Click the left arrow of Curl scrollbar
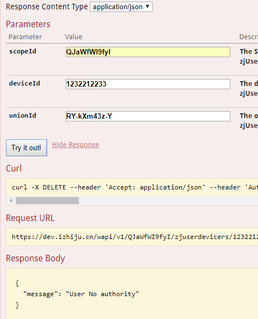This screenshot has width=258, height=319. [11, 200]
